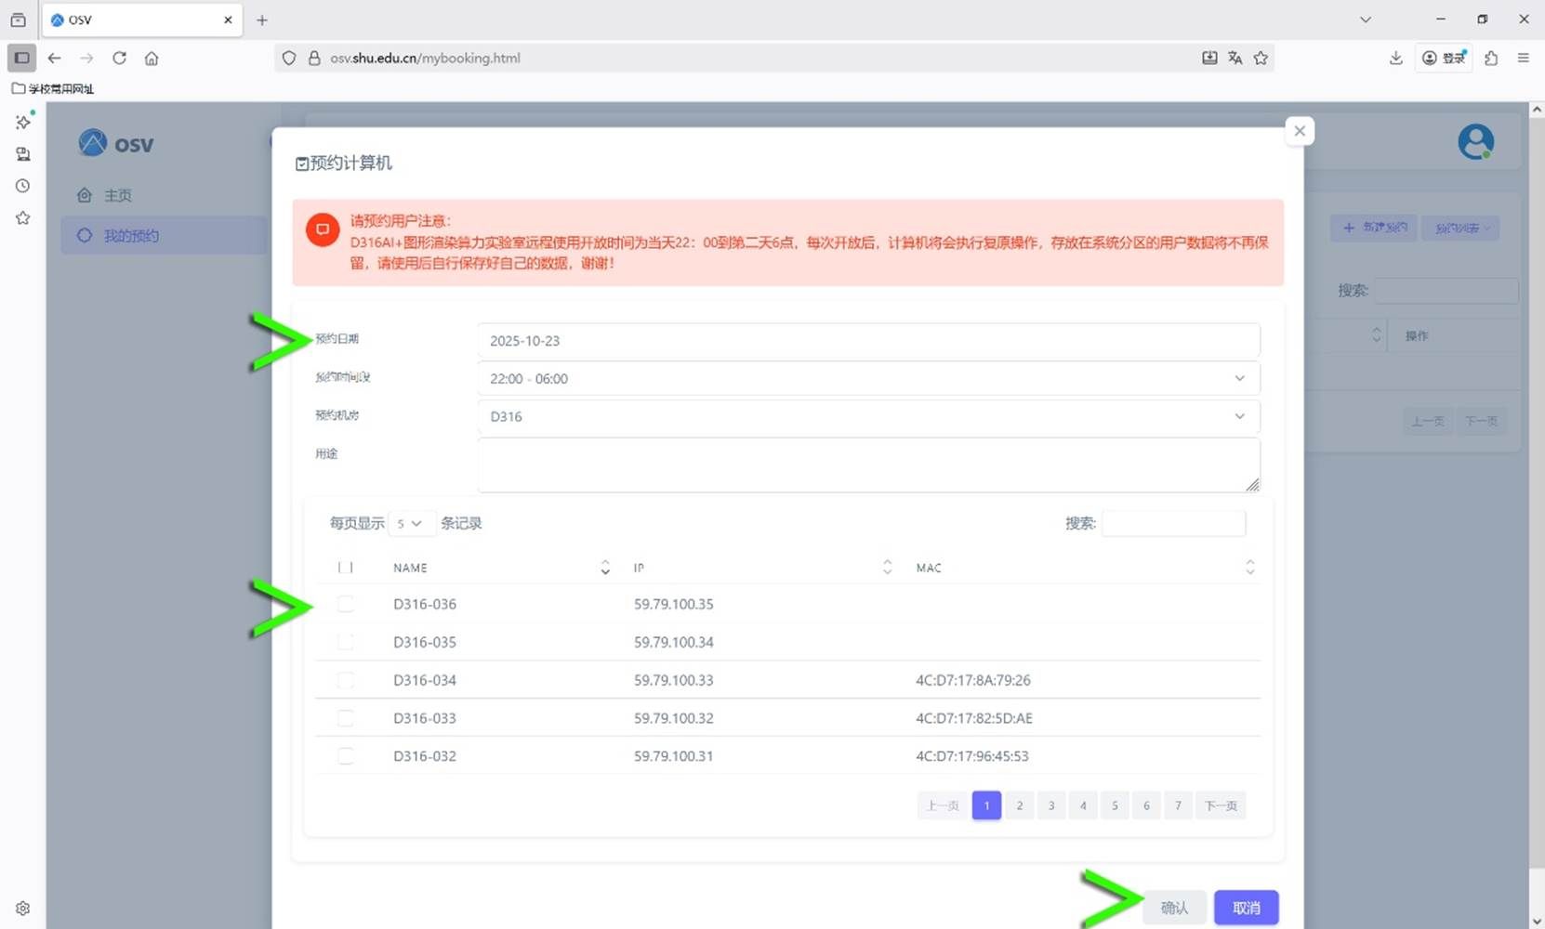The image size is (1545, 929).
Task: Click the booking date field 2025-10-23
Action: [867, 341]
